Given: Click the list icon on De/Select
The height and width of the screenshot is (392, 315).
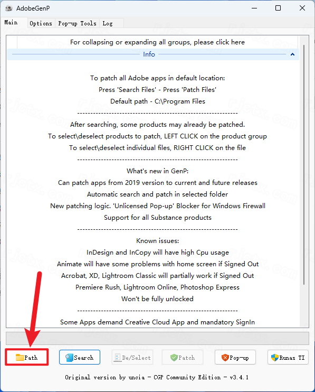Looking at the screenshot, I should click(x=117, y=358).
